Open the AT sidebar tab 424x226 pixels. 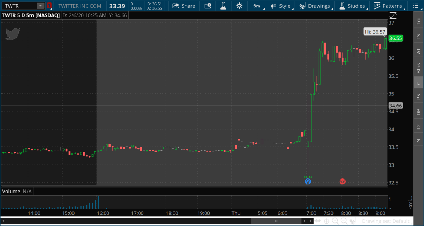tap(419, 51)
